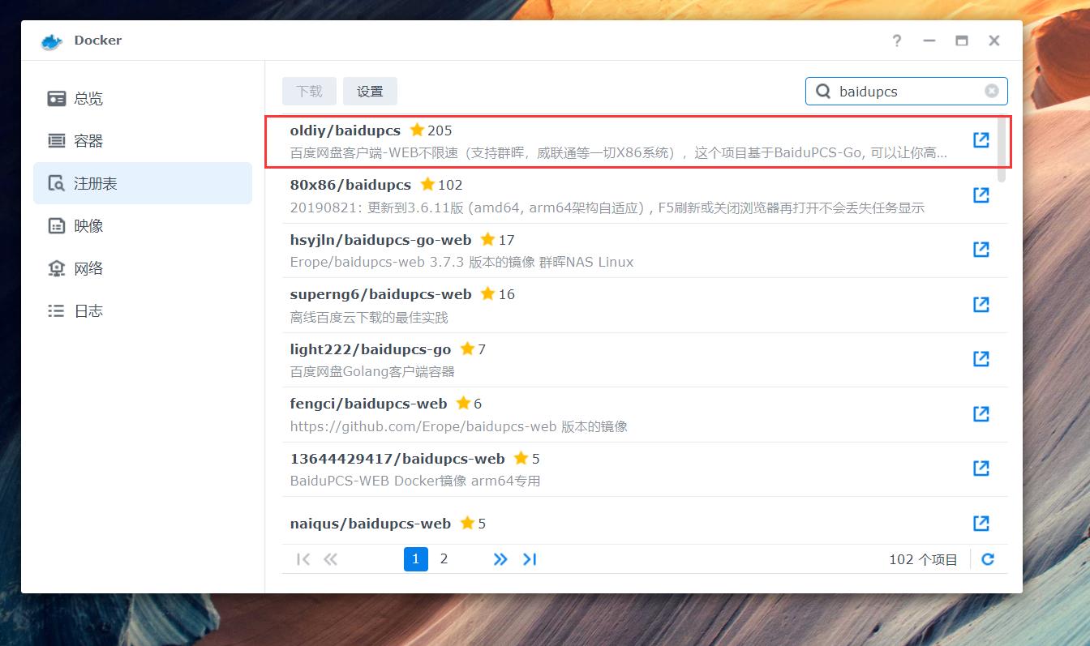The width and height of the screenshot is (1090, 646).
Task: Open the 设置 (Settings) button
Action: pos(370,91)
